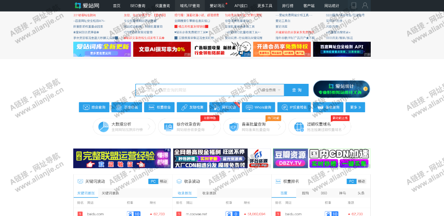Switch 关键词波动 panel to 移动
444x216 pixels.
(163, 181)
